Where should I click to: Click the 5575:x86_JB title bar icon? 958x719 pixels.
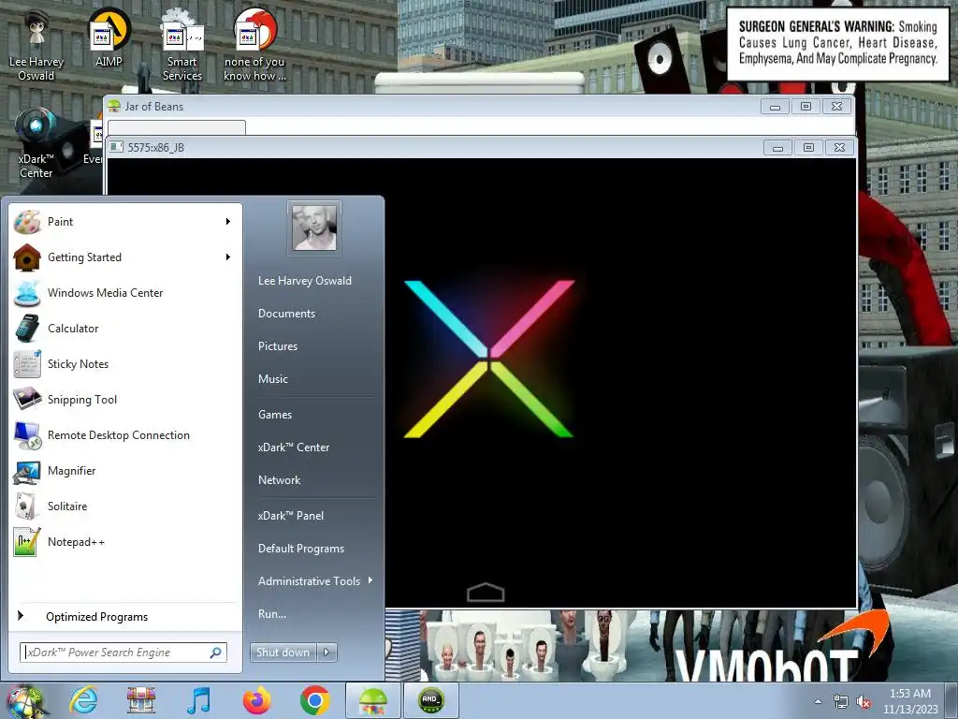[x=116, y=147]
